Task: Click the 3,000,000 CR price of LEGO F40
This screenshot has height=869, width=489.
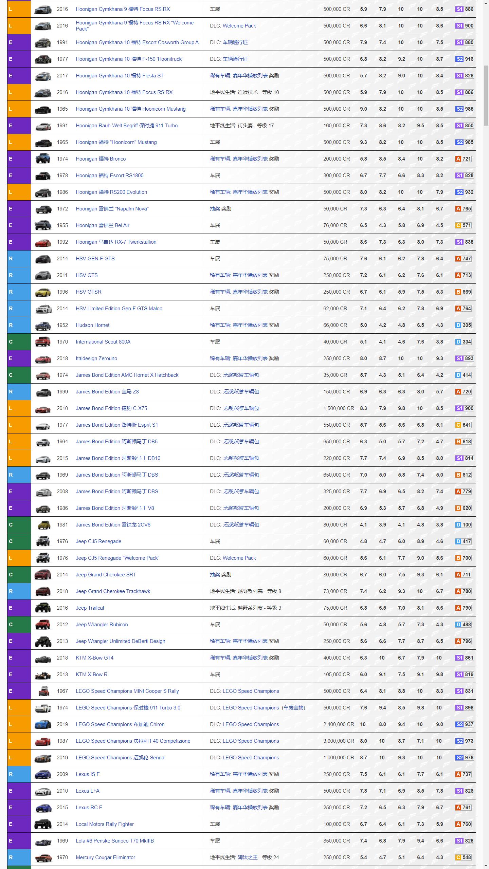Action: (339, 741)
